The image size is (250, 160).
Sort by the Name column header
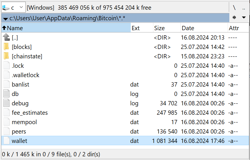pyautogui.click(x=66, y=28)
